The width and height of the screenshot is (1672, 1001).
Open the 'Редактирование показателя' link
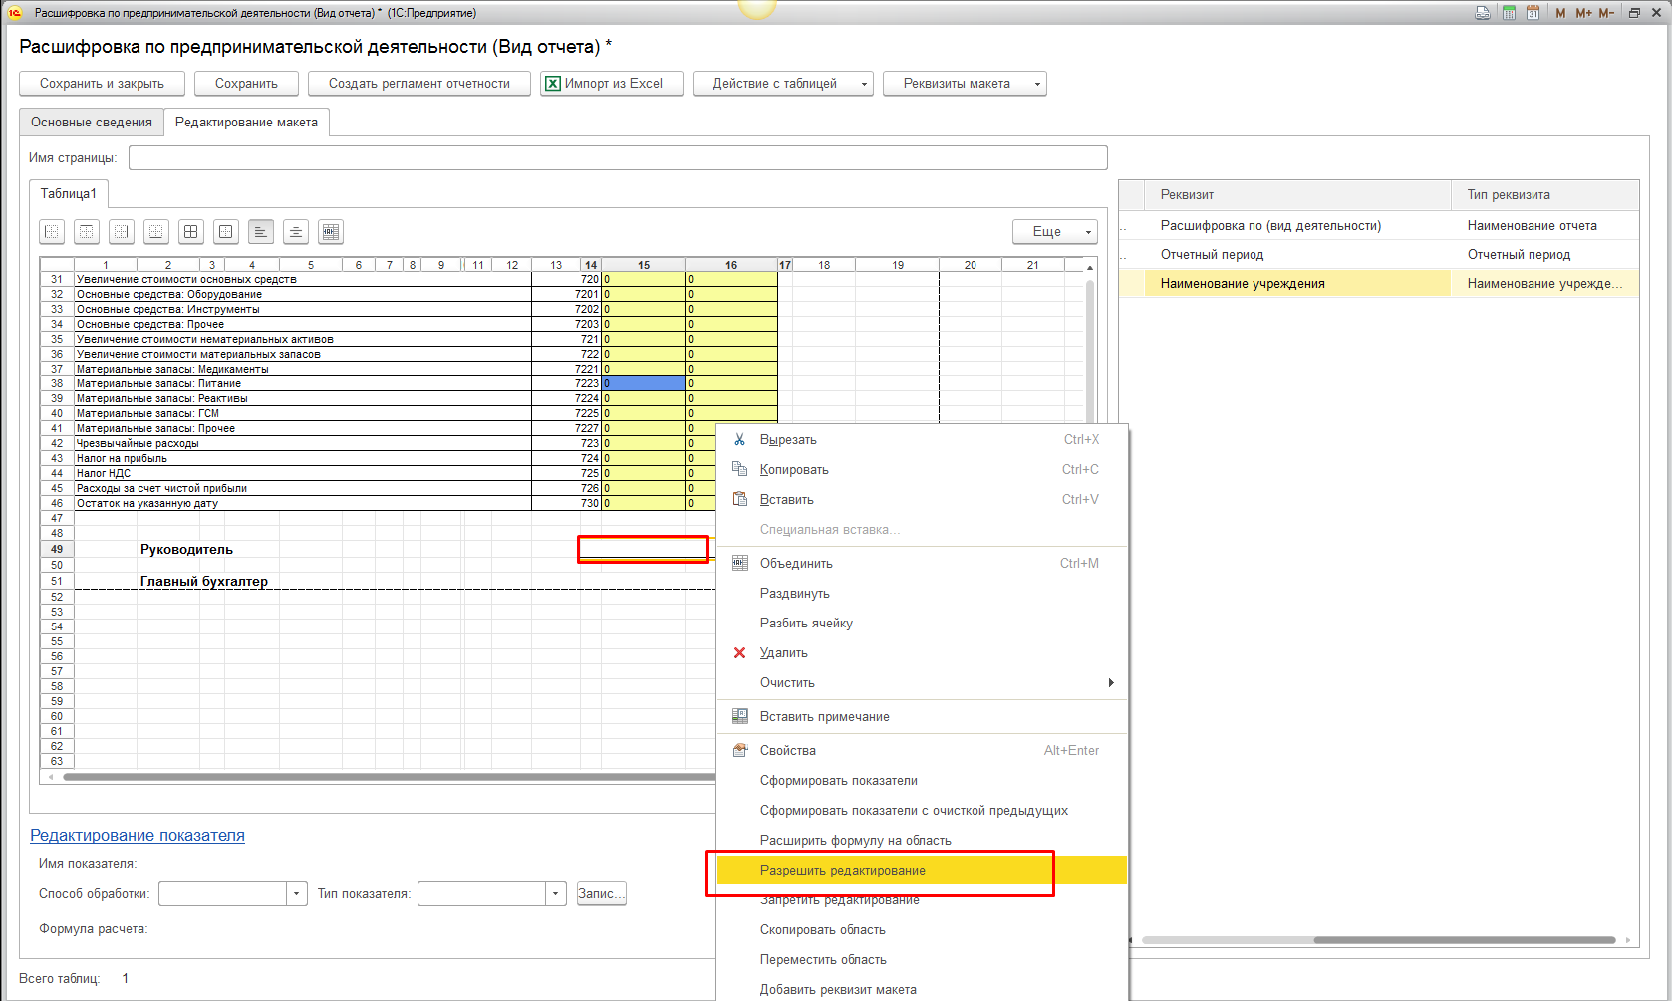138,836
